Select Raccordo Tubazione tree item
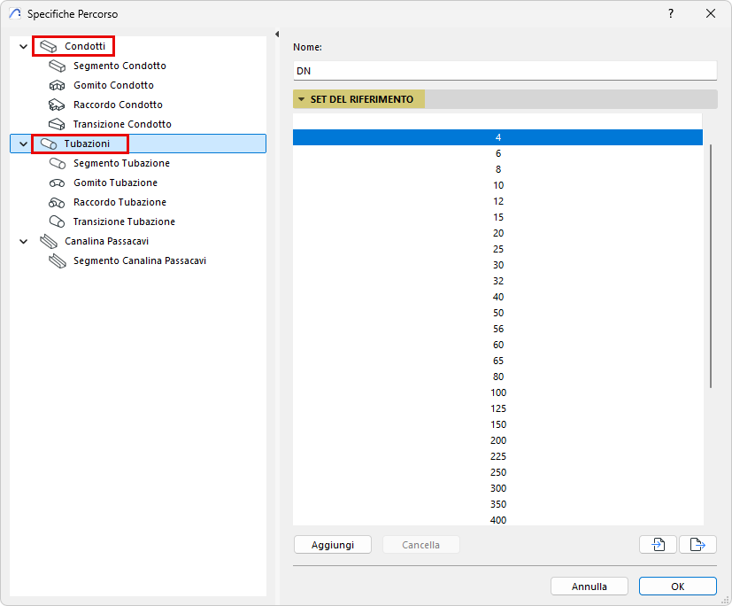Screen dimensions: 732x606 [119, 202]
